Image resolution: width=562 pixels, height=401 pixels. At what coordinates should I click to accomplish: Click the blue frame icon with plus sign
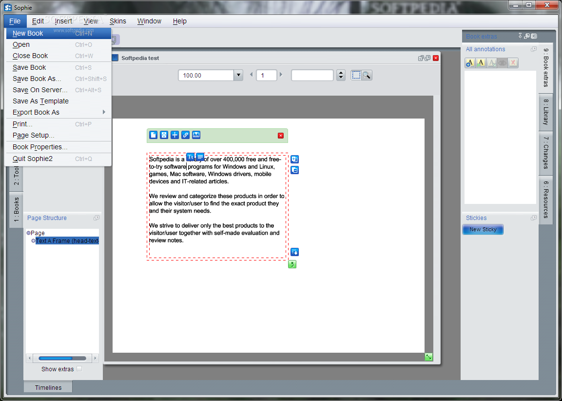click(x=294, y=159)
